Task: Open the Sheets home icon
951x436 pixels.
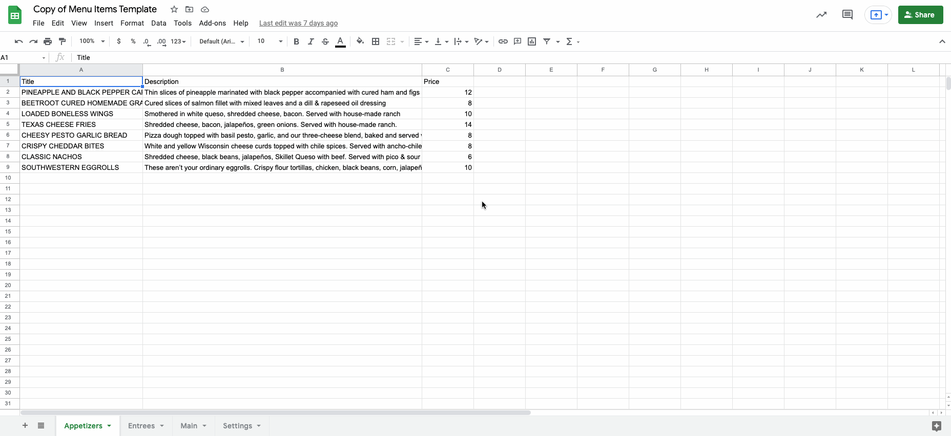Action: (x=15, y=15)
